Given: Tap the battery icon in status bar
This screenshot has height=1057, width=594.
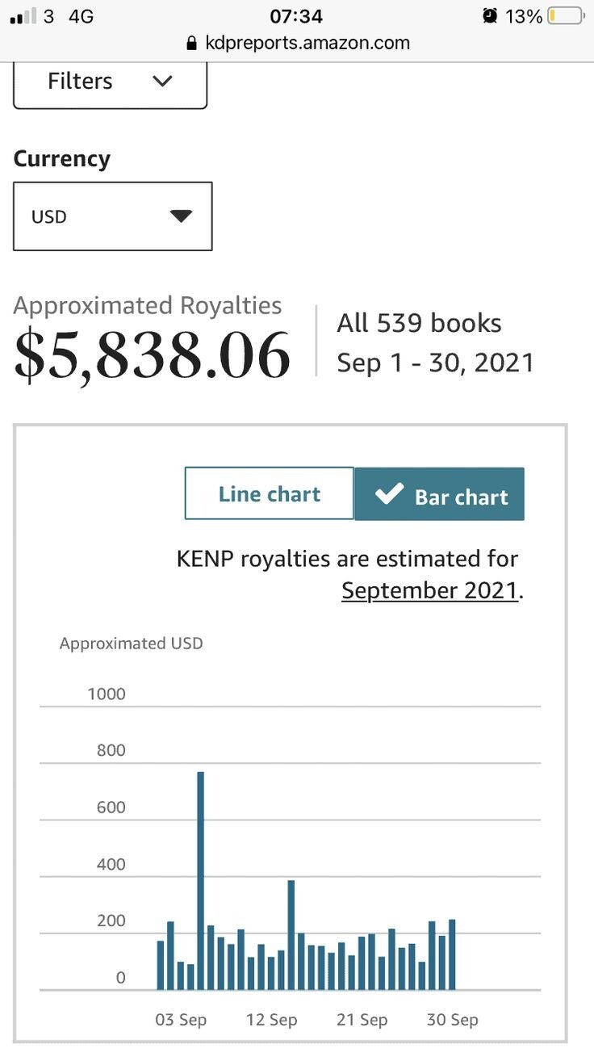Looking at the screenshot, I should pos(564,16).
